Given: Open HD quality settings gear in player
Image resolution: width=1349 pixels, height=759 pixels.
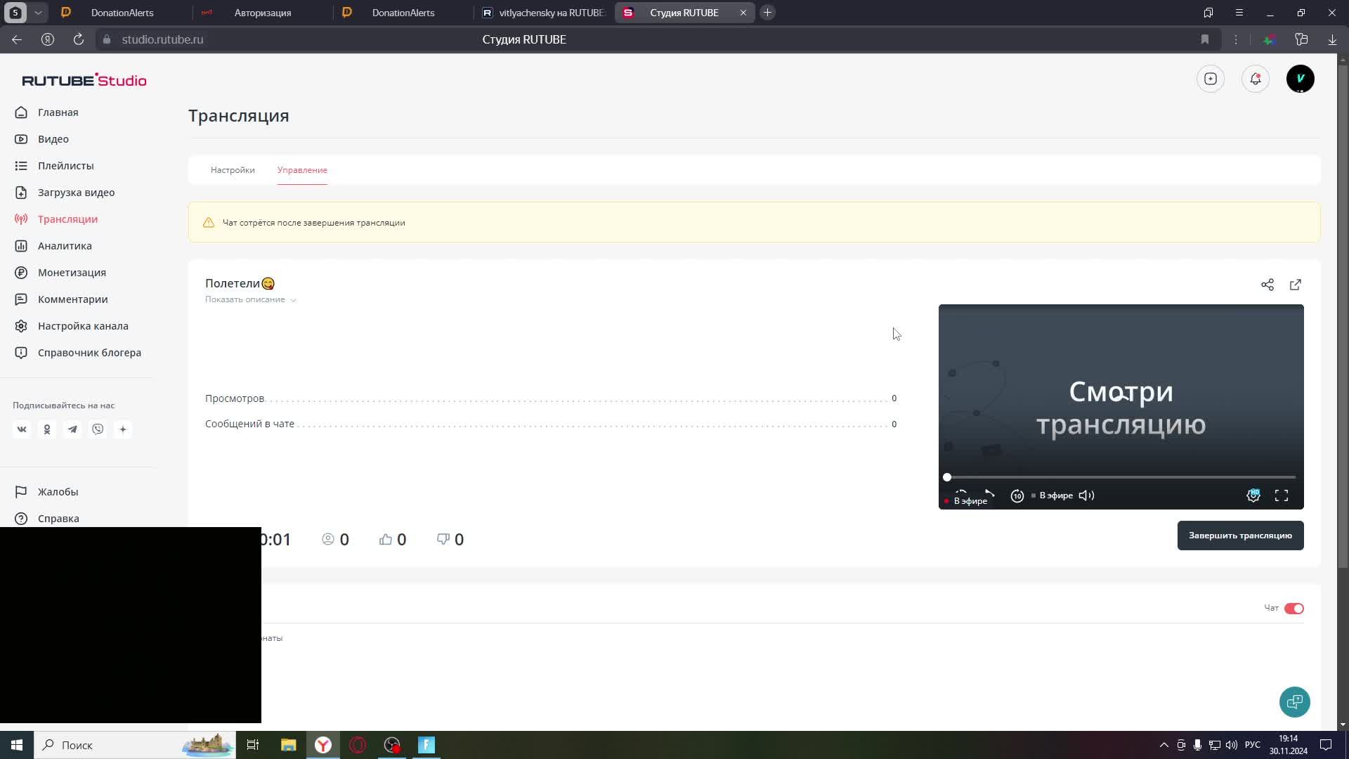Looking at the screenshot, I should tap(1253, 495).
